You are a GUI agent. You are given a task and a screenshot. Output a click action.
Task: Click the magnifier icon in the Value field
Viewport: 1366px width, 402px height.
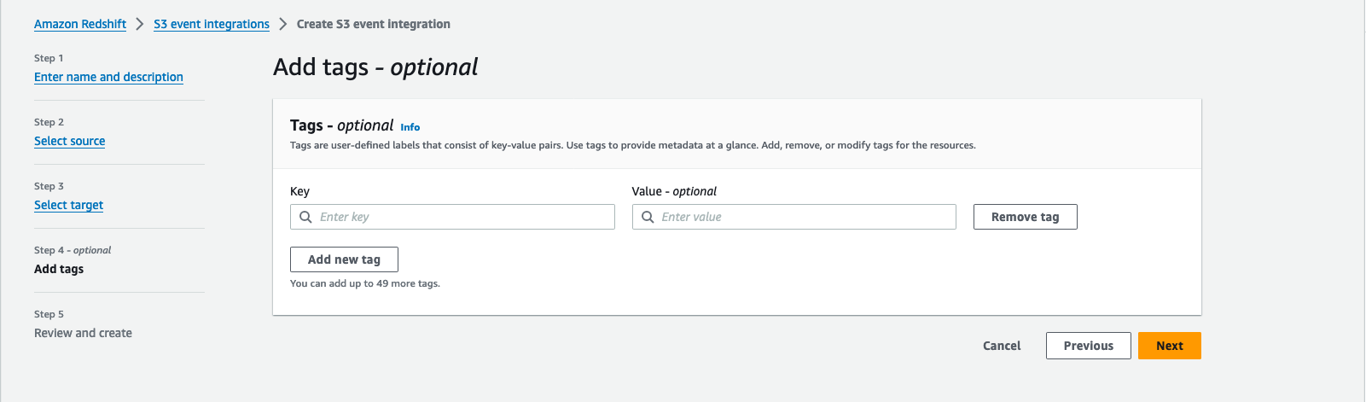[648, 217]
